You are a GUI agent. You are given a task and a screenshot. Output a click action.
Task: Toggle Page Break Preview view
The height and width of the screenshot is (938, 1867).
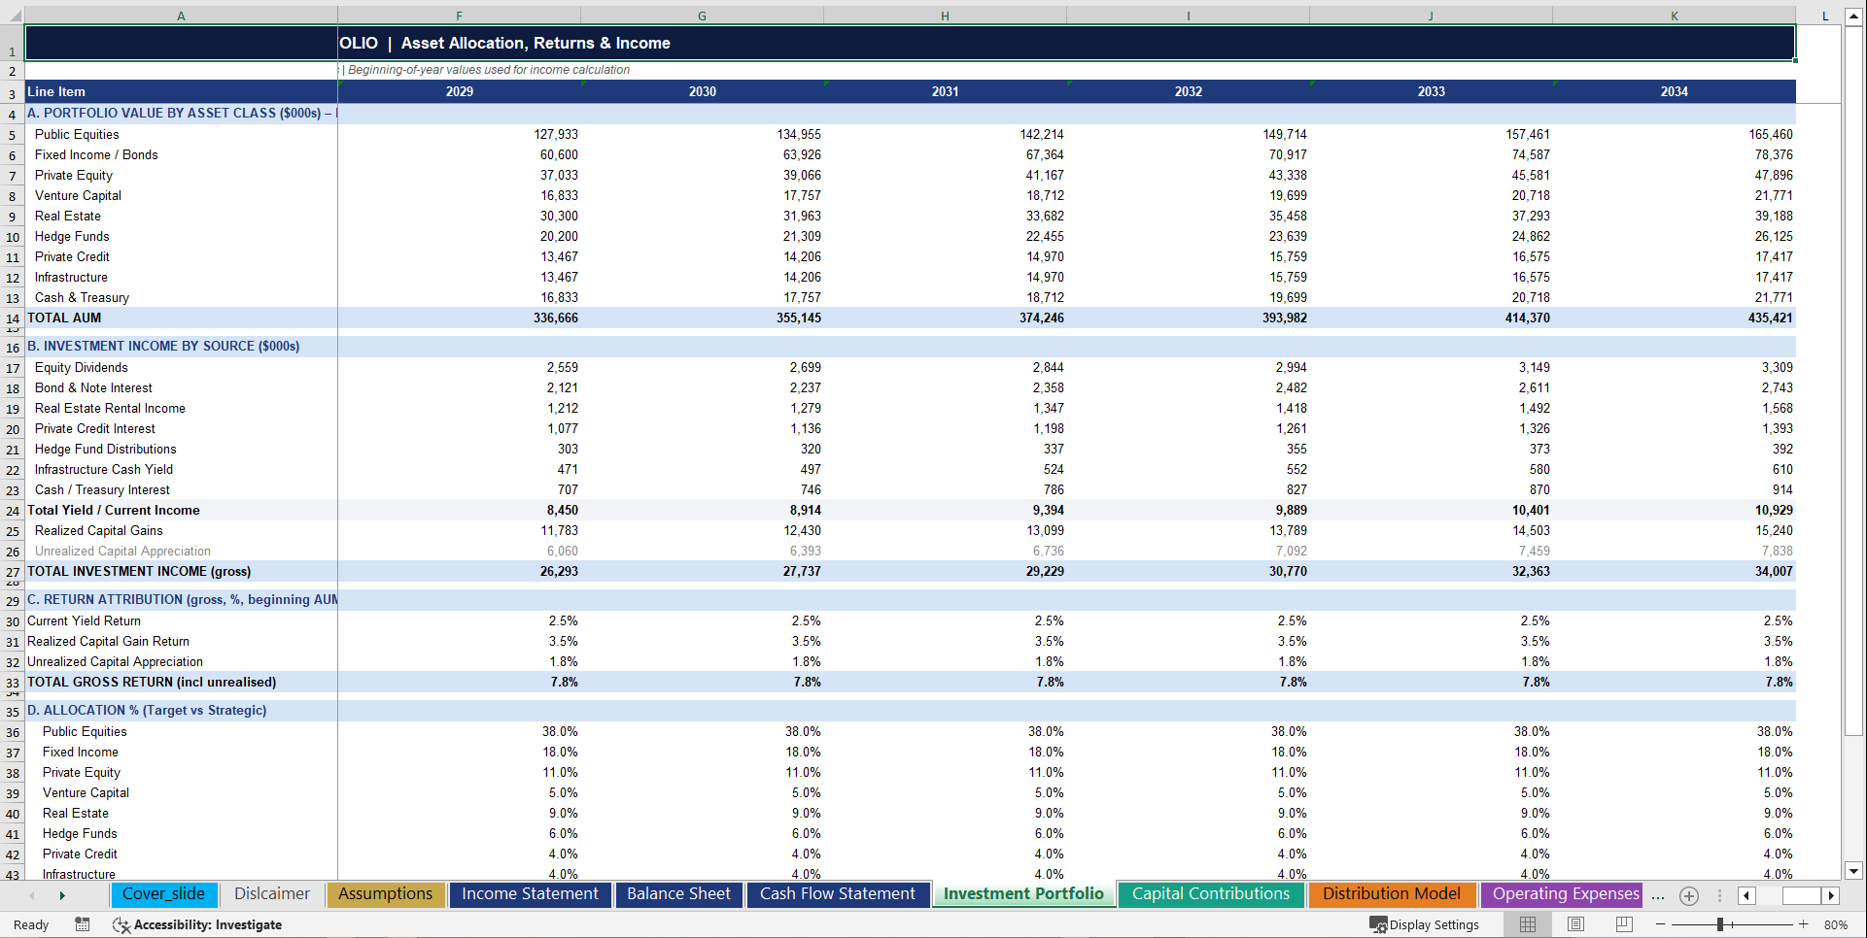click(x=1624, y=924)
